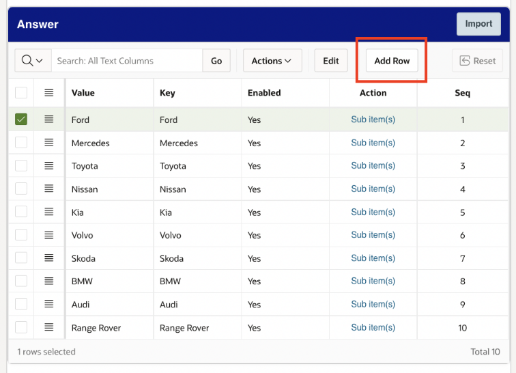Uncheck the Ford row checkbox
Viewport: 516px width, 373px height.
(x=21, y=120)
